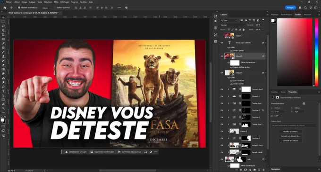Switch to the Propriétés tab

click(292, 92)
